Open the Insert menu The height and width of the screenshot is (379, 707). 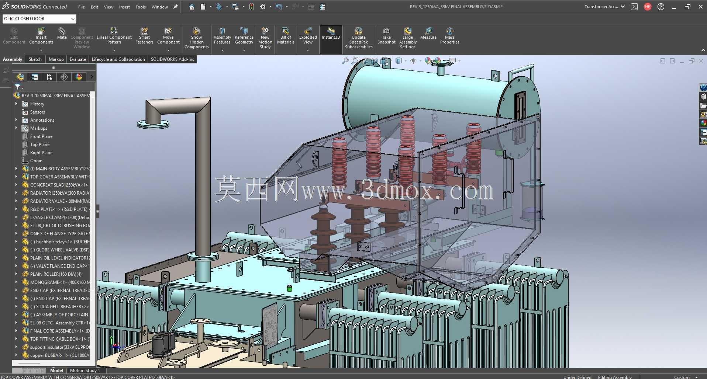(124, 7)
